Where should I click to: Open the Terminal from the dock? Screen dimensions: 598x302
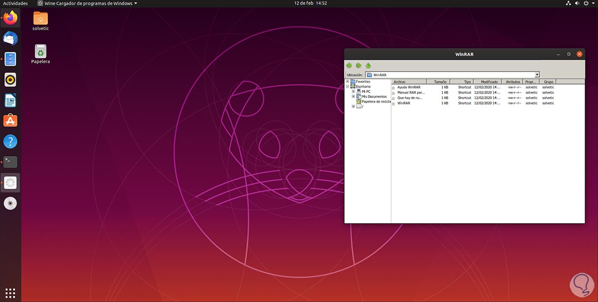pos(10,162)
